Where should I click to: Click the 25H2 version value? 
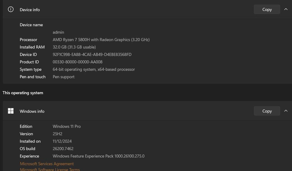[58, 134]
